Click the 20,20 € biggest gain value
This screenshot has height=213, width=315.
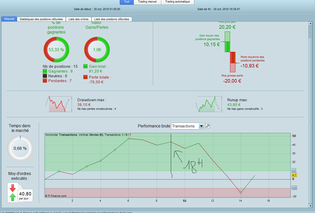[x=227, y=27]
